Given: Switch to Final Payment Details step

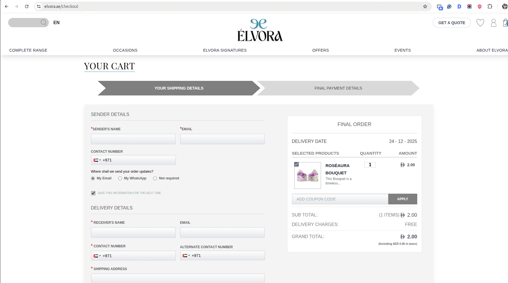Looking at the screenshot, I should click(x=338, y=88).
